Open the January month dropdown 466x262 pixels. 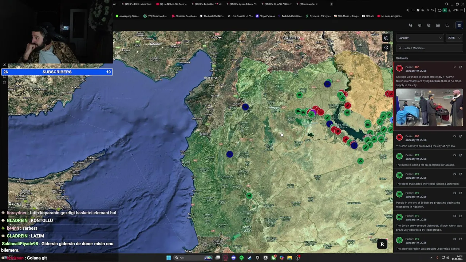pos(419,38)
